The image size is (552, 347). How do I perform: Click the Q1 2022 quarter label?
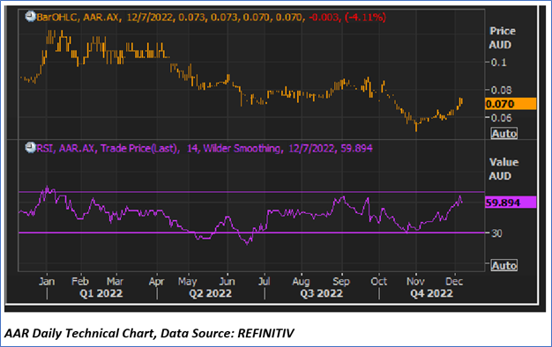[x=101, y=293]
